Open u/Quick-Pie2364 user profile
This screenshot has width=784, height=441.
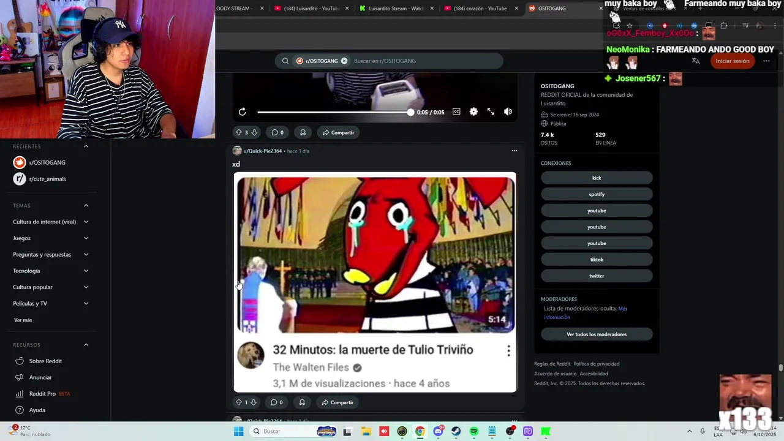pos(262,151)
